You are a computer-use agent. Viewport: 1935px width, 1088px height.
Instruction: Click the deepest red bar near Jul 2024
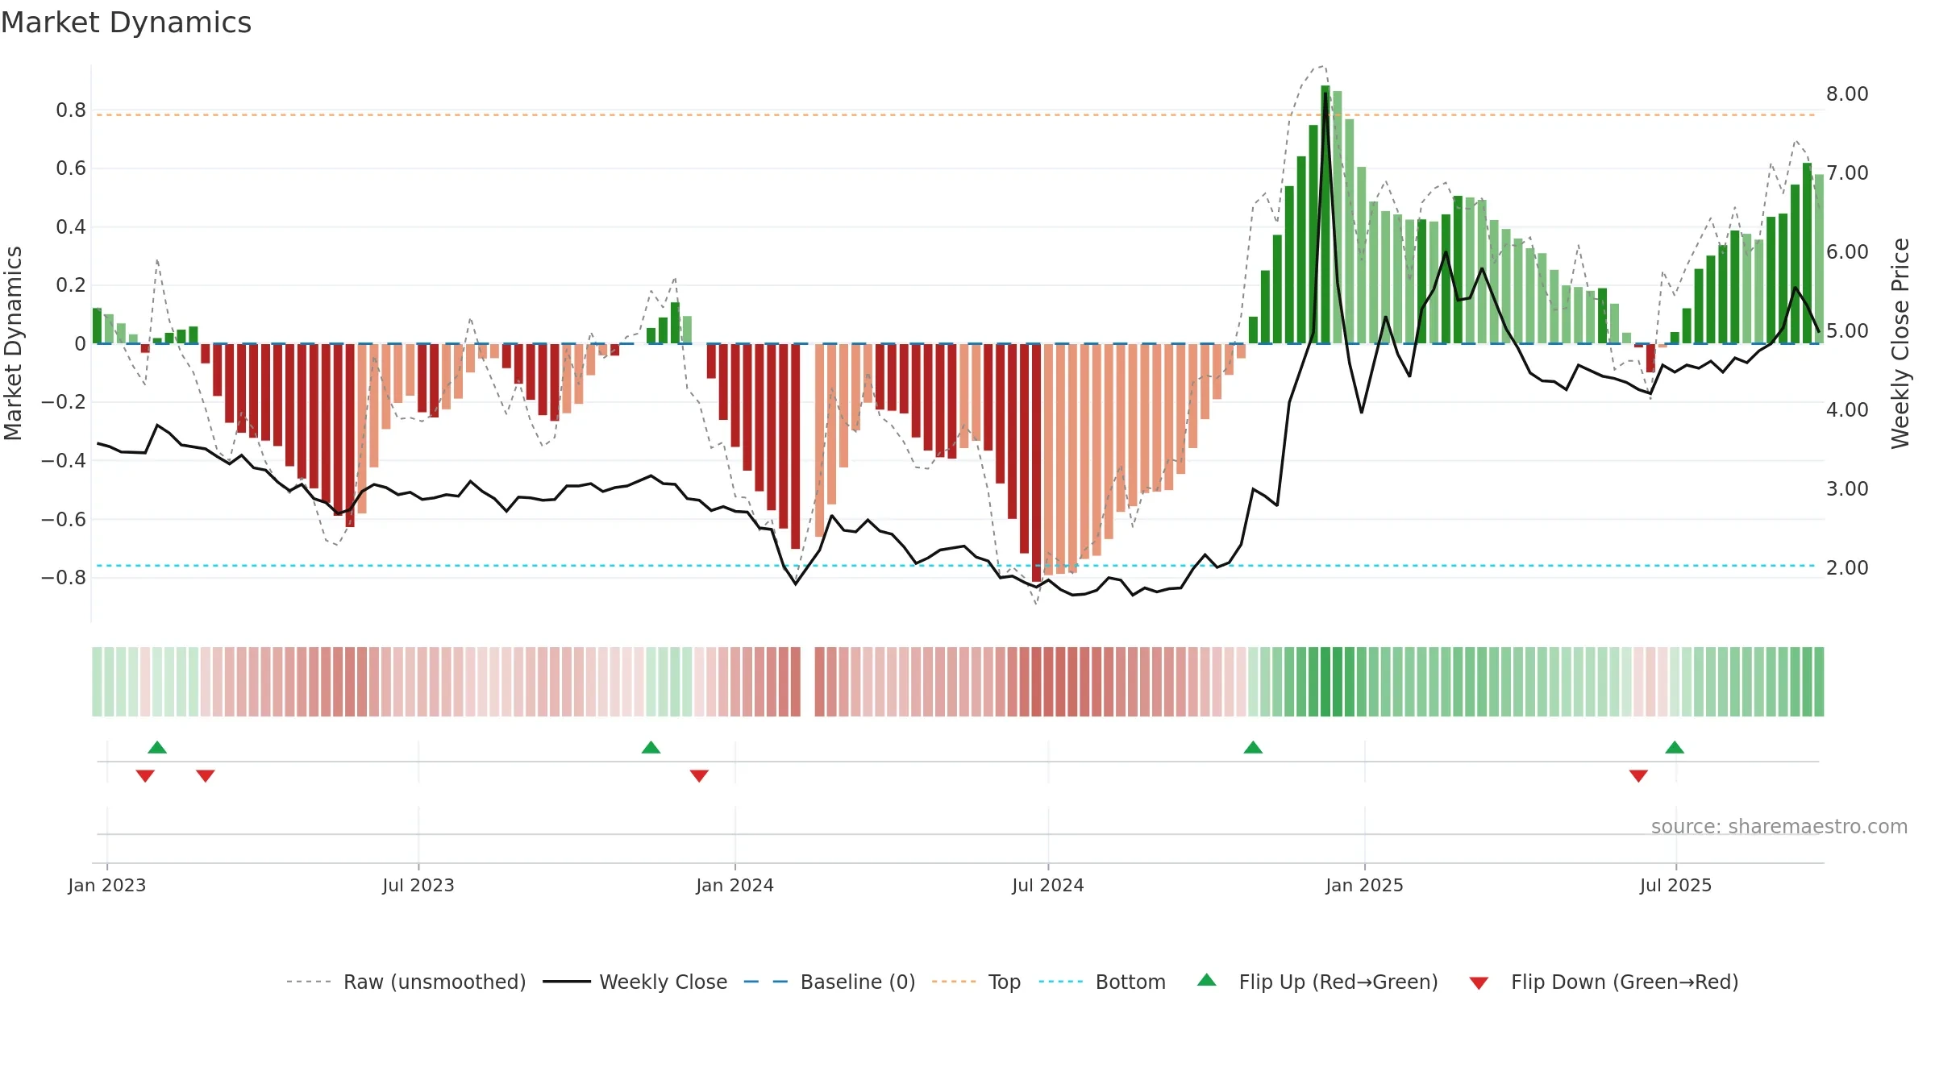click(1036, 463)
